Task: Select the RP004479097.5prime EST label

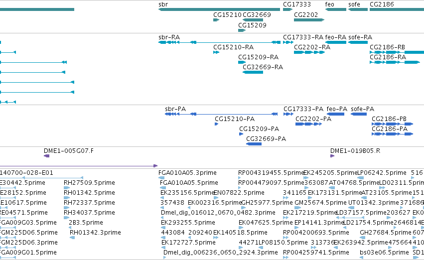Action: pyautogui.click(x=271, y=183)
